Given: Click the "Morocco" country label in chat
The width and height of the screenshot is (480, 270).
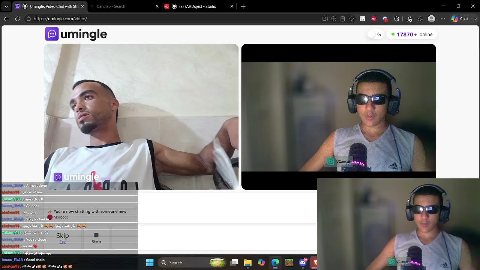Looking at the screenshot, I should (61, 217).
